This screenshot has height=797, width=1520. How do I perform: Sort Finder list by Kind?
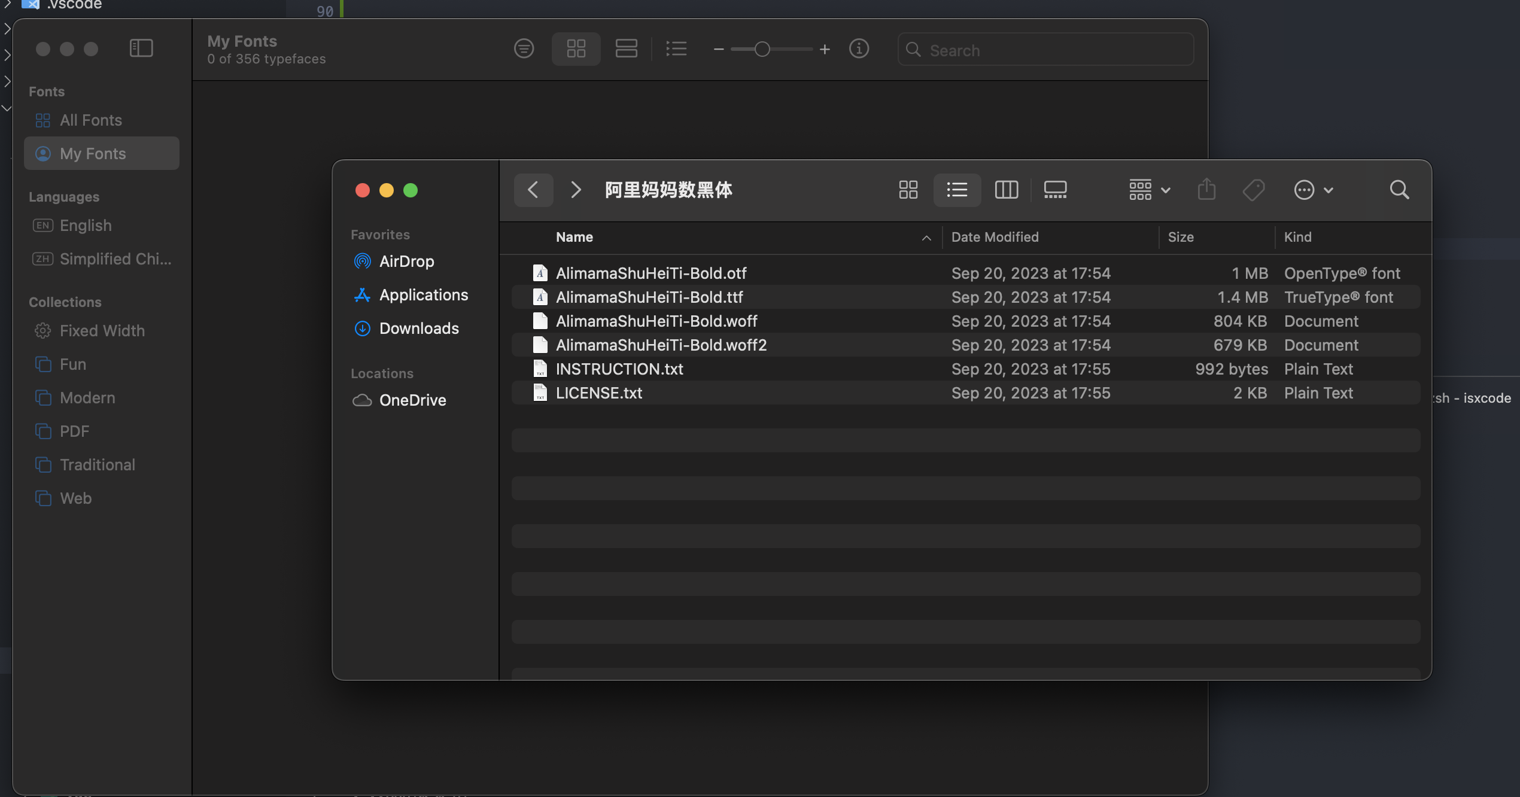1297,238
